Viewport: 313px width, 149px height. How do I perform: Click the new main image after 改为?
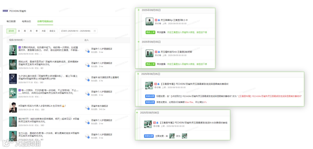[184, 136]
